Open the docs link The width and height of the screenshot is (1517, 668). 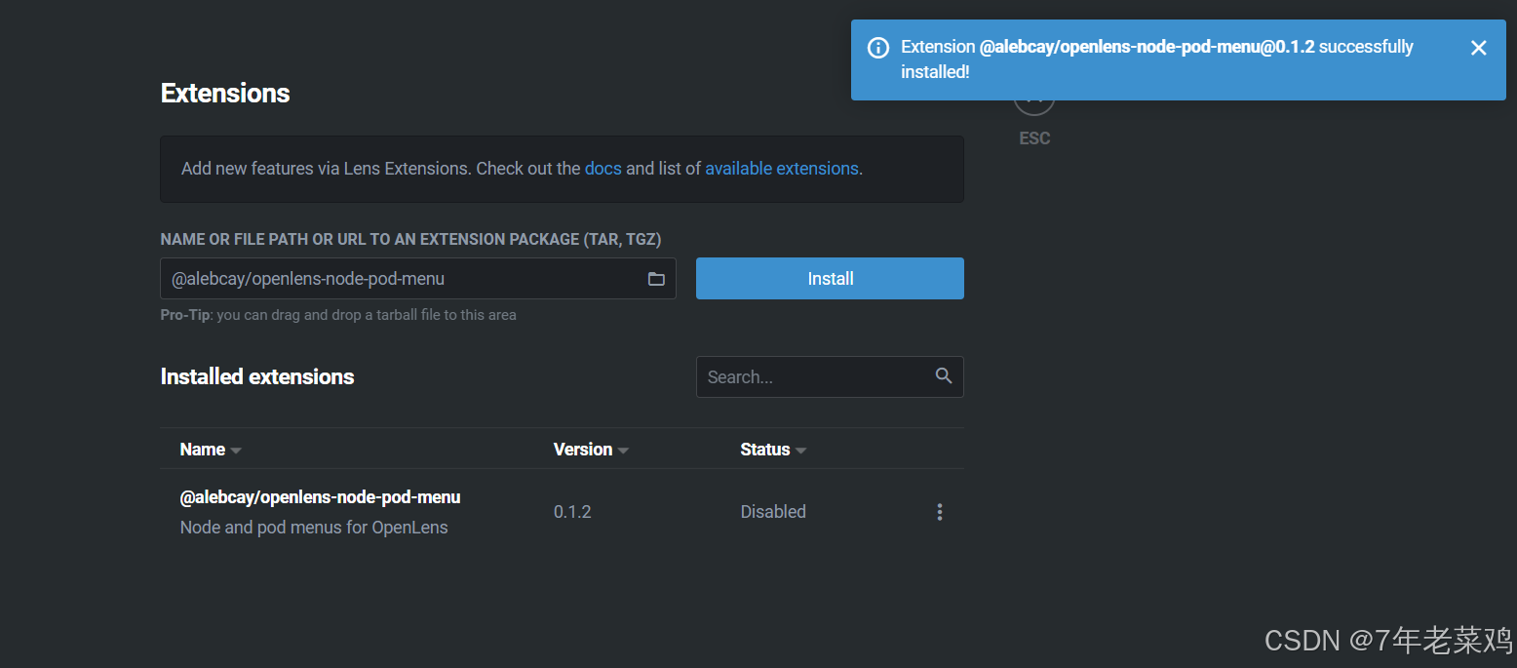click(603, 169)
